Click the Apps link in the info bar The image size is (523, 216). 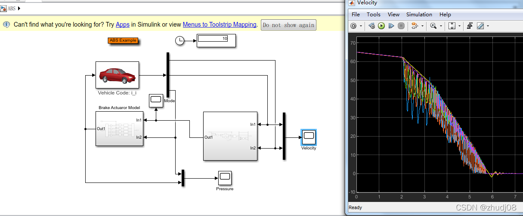(x=123, y=24)
